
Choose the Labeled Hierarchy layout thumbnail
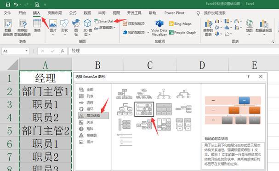[x=144, y=109]
